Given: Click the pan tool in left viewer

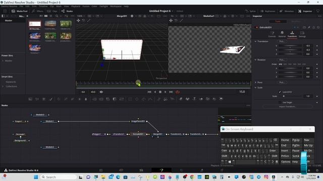Looking at the screenshot, I should point(78,21).
